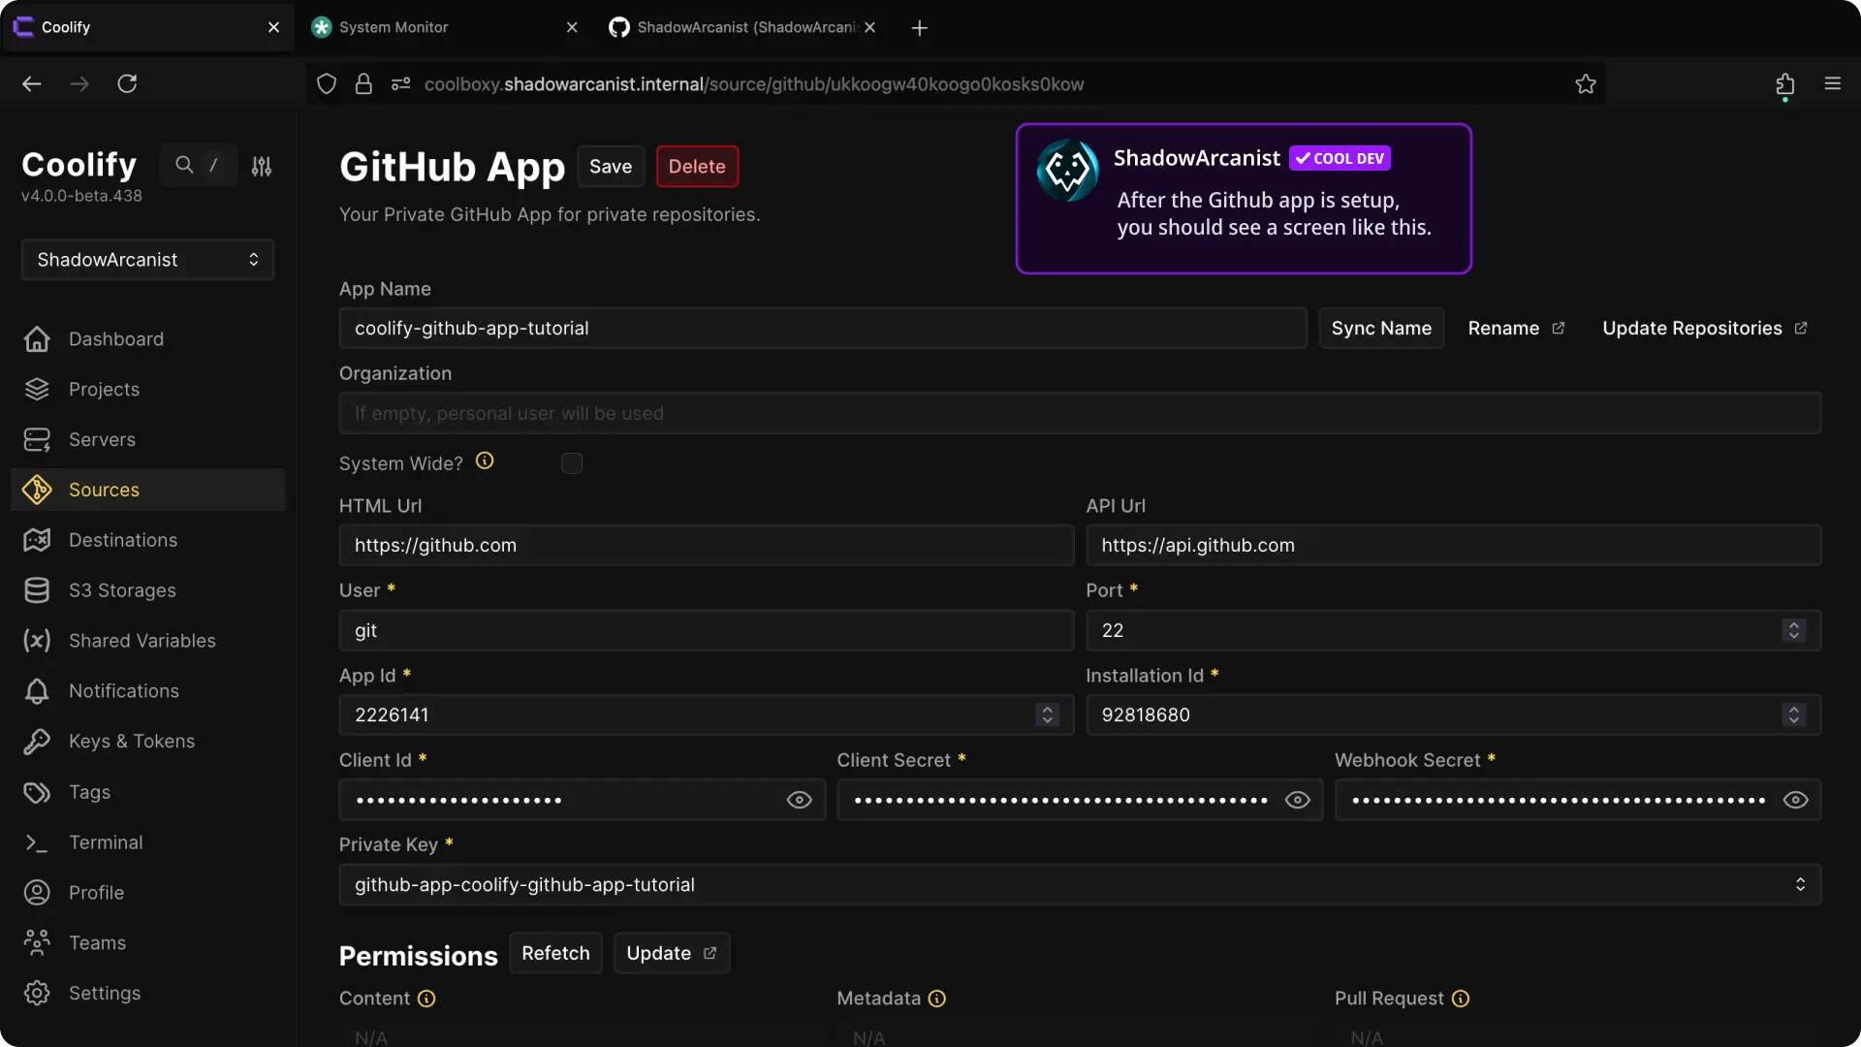Reveal the Client Id value
1861x1047 pixels.
point(800,800)
